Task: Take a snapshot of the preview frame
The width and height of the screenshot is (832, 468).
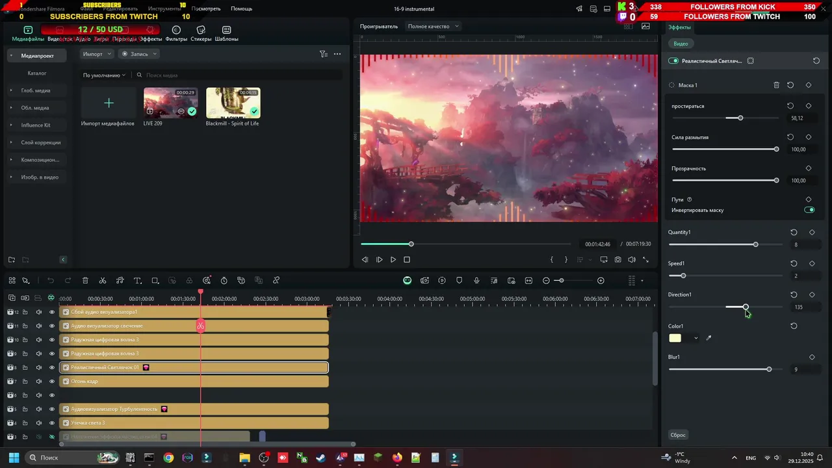Action: coord(617,259)
